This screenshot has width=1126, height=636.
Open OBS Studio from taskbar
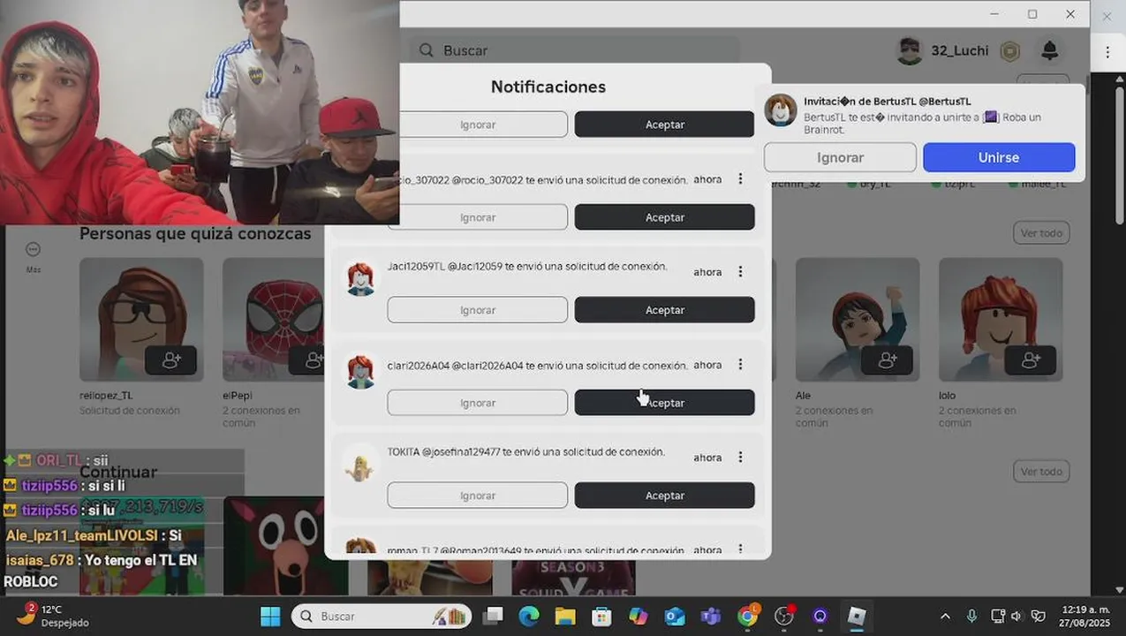click(x=783, y=616)
